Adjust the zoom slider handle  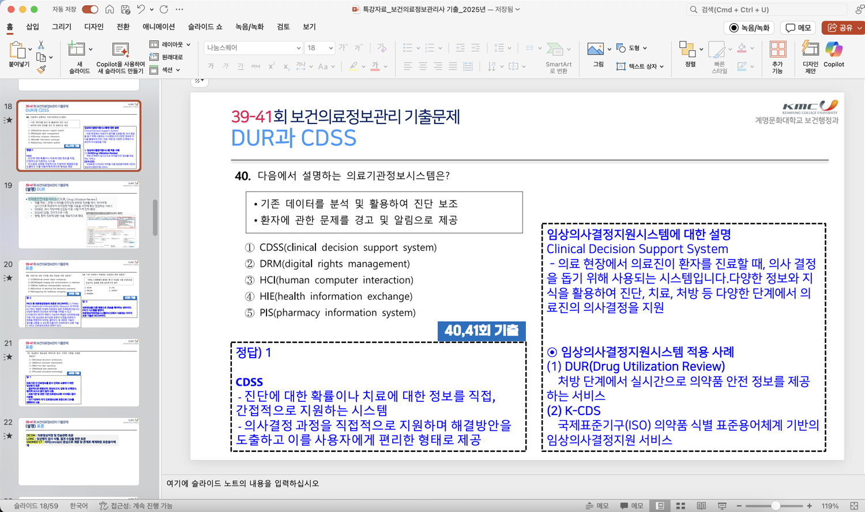point(776,506)
